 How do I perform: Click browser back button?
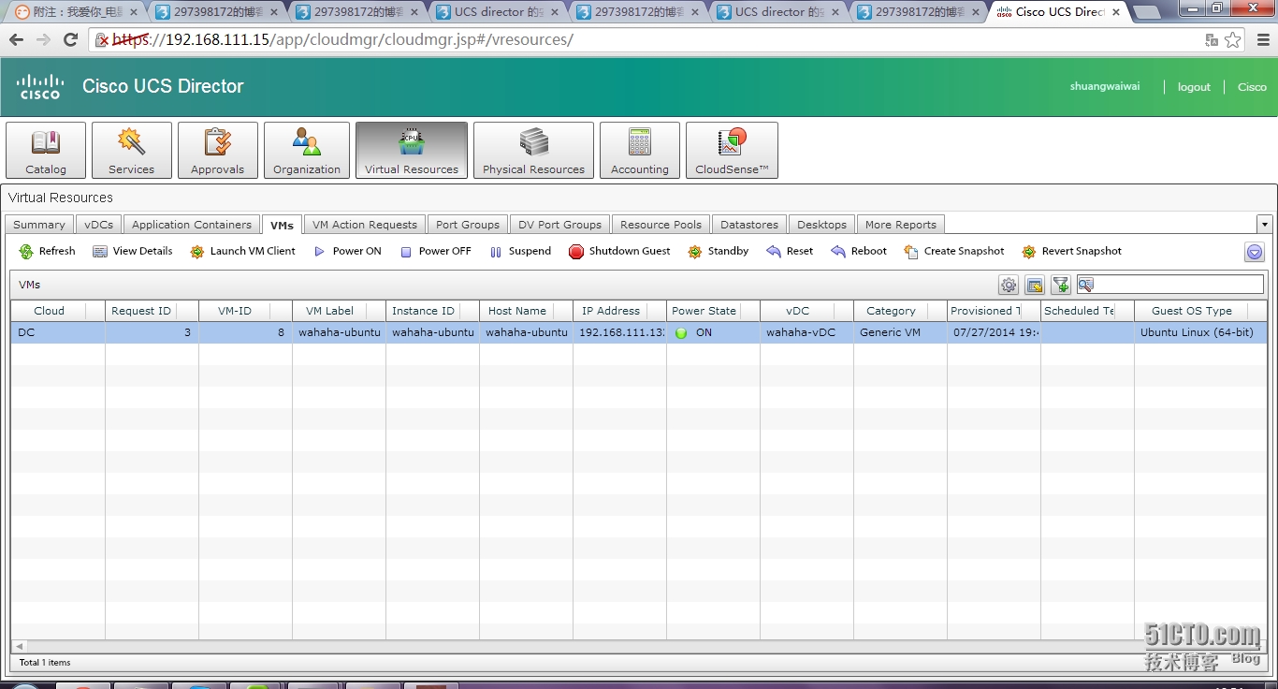(x=16, y=40)
